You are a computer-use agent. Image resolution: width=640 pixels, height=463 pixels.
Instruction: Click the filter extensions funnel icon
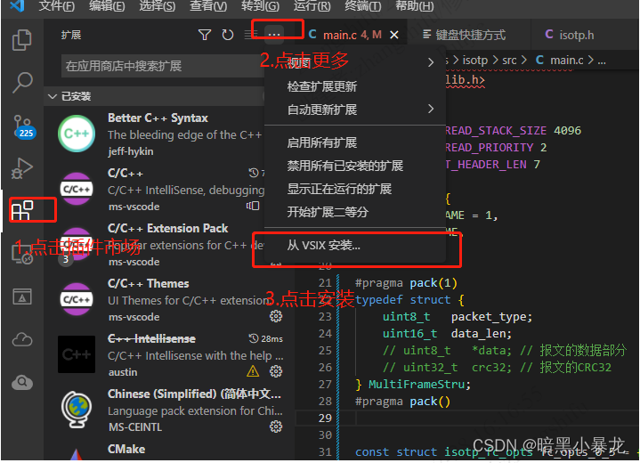click(205, 35)
